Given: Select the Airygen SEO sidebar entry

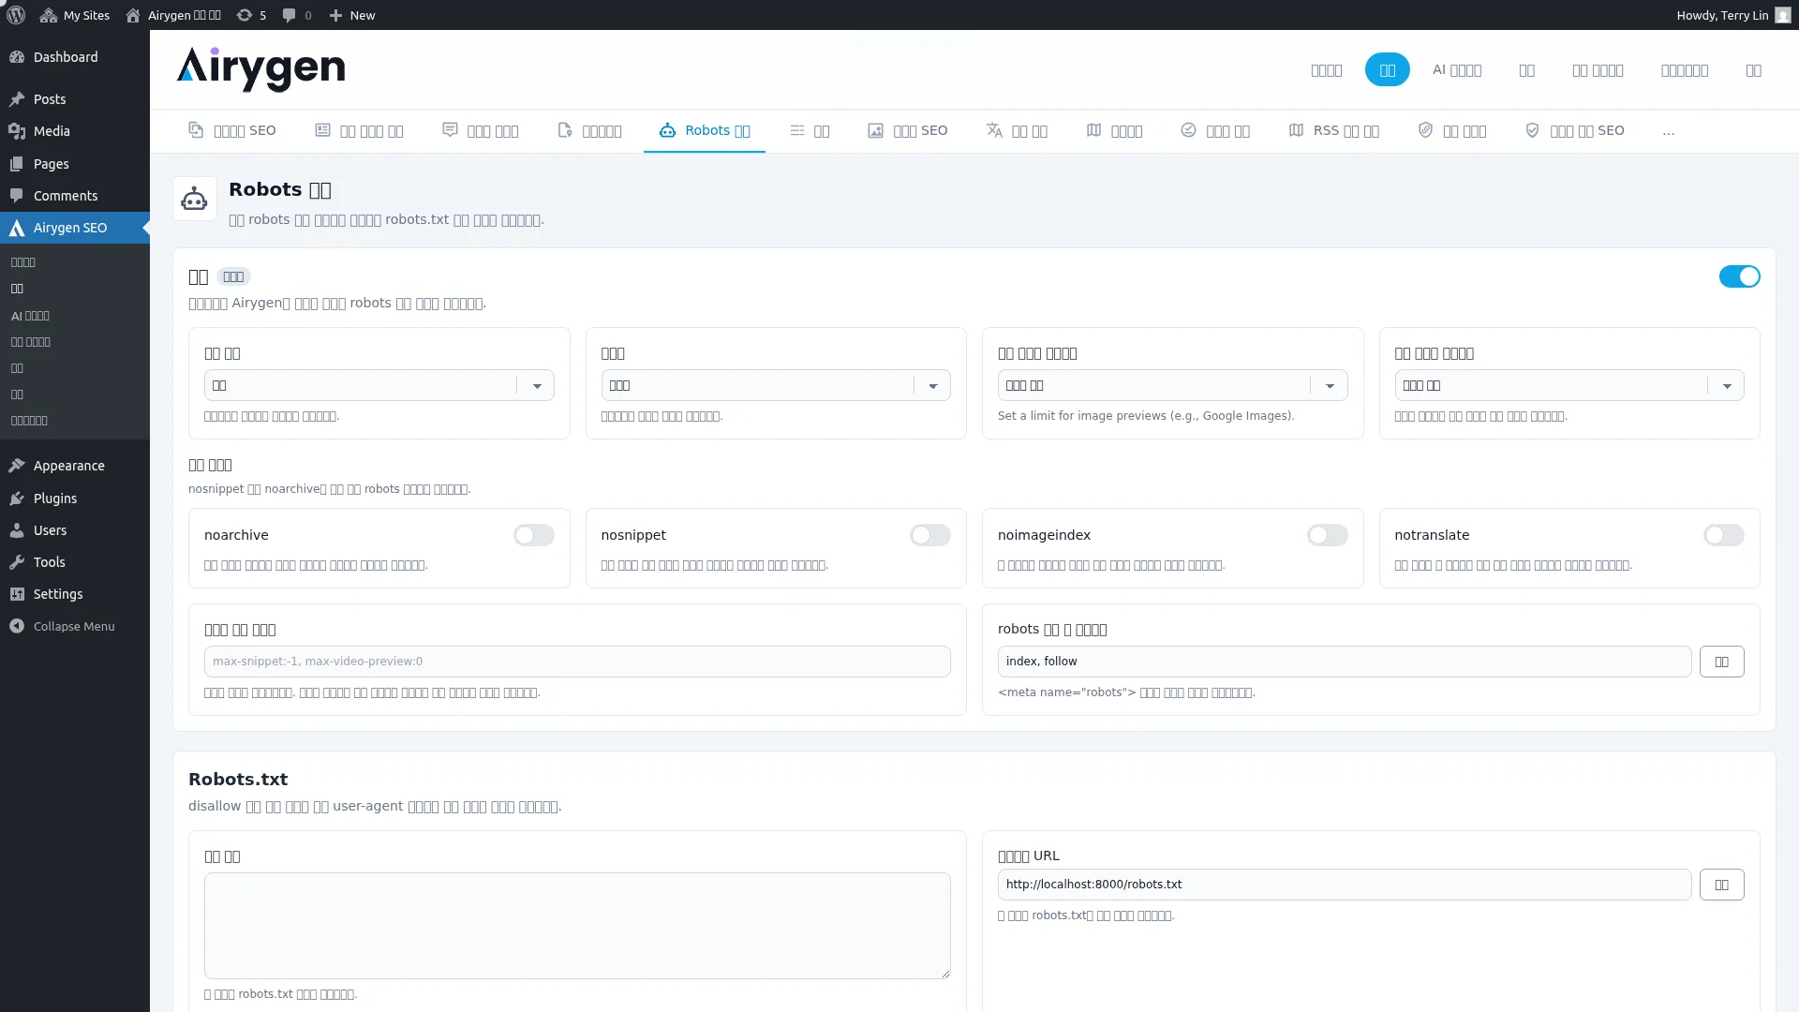Looking at the screenshot, I should (75, 228).
